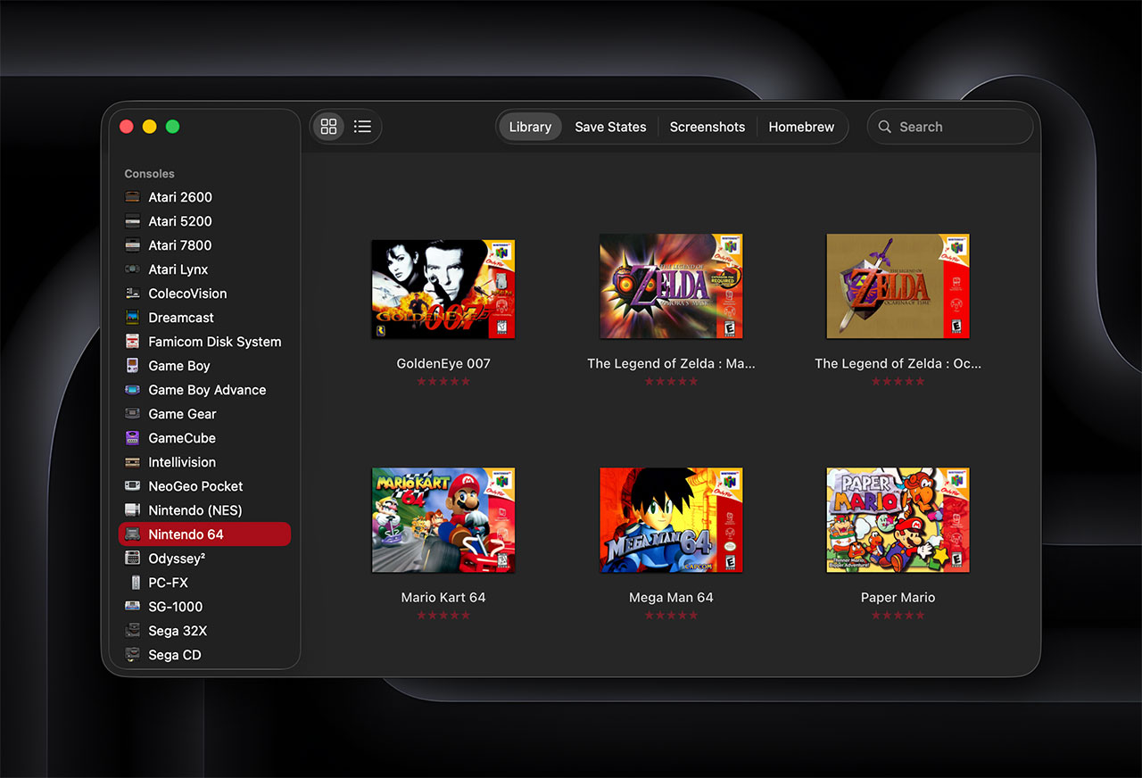1142x778 pixels.
Task: Open the Library tab
Action: 530,127
